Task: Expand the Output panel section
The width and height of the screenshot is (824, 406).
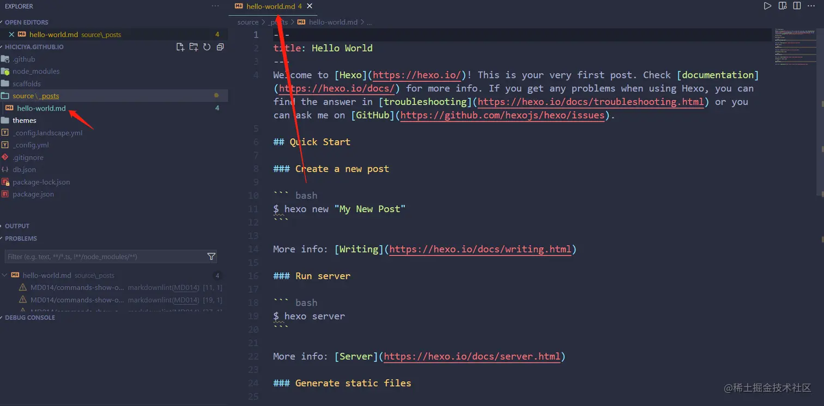Action: pyautogui.click(x=17, y=226)
